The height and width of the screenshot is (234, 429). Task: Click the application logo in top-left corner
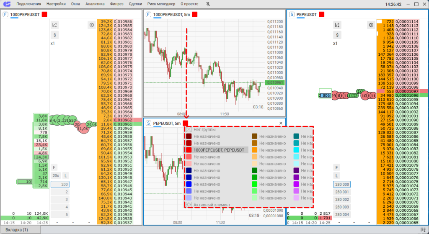pyautogui.click(x=7, y=4)
